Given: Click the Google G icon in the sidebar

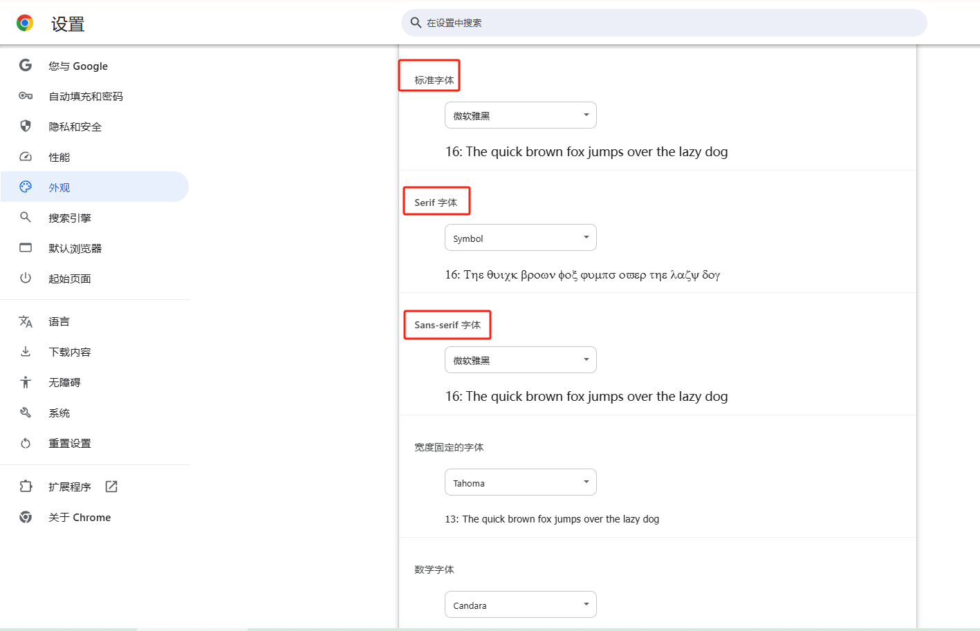Looking at the screenshot, I should (26, 65).
